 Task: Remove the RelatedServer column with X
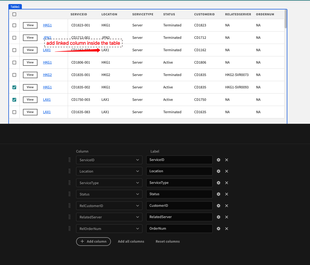(227, 217)
